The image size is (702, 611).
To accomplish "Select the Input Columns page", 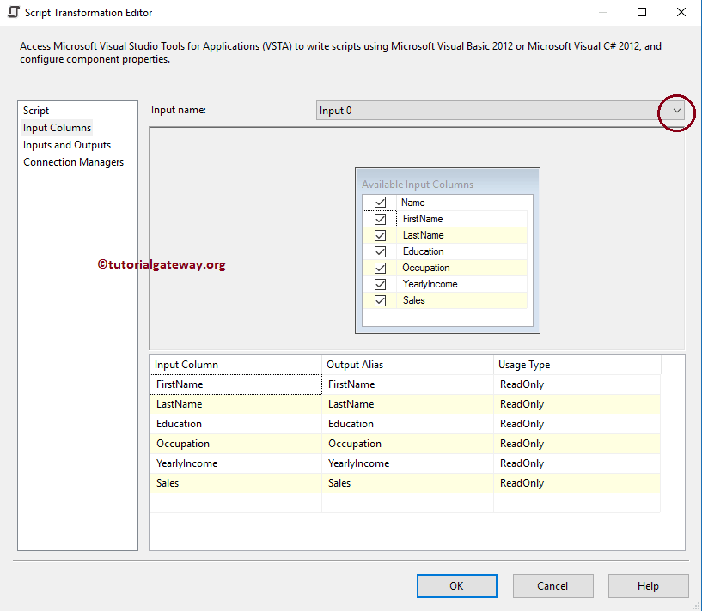I will (57, 127).
